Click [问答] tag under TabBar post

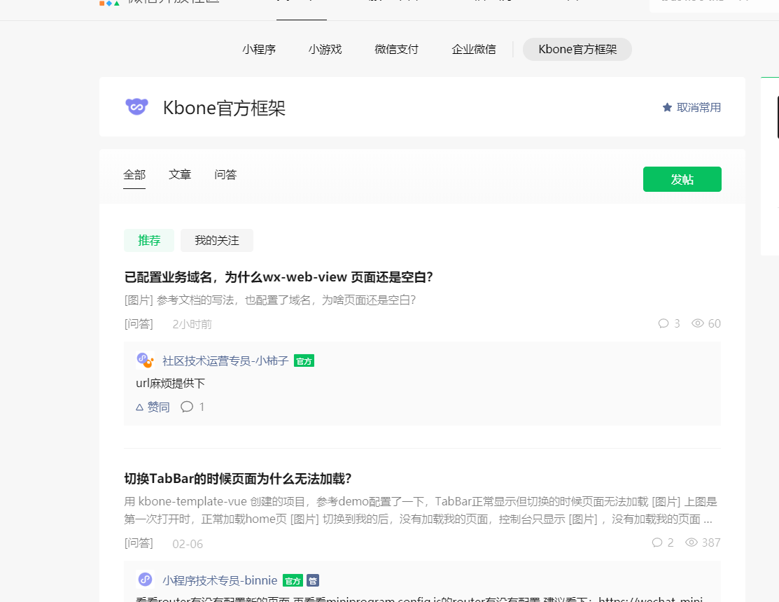(139, 543)
